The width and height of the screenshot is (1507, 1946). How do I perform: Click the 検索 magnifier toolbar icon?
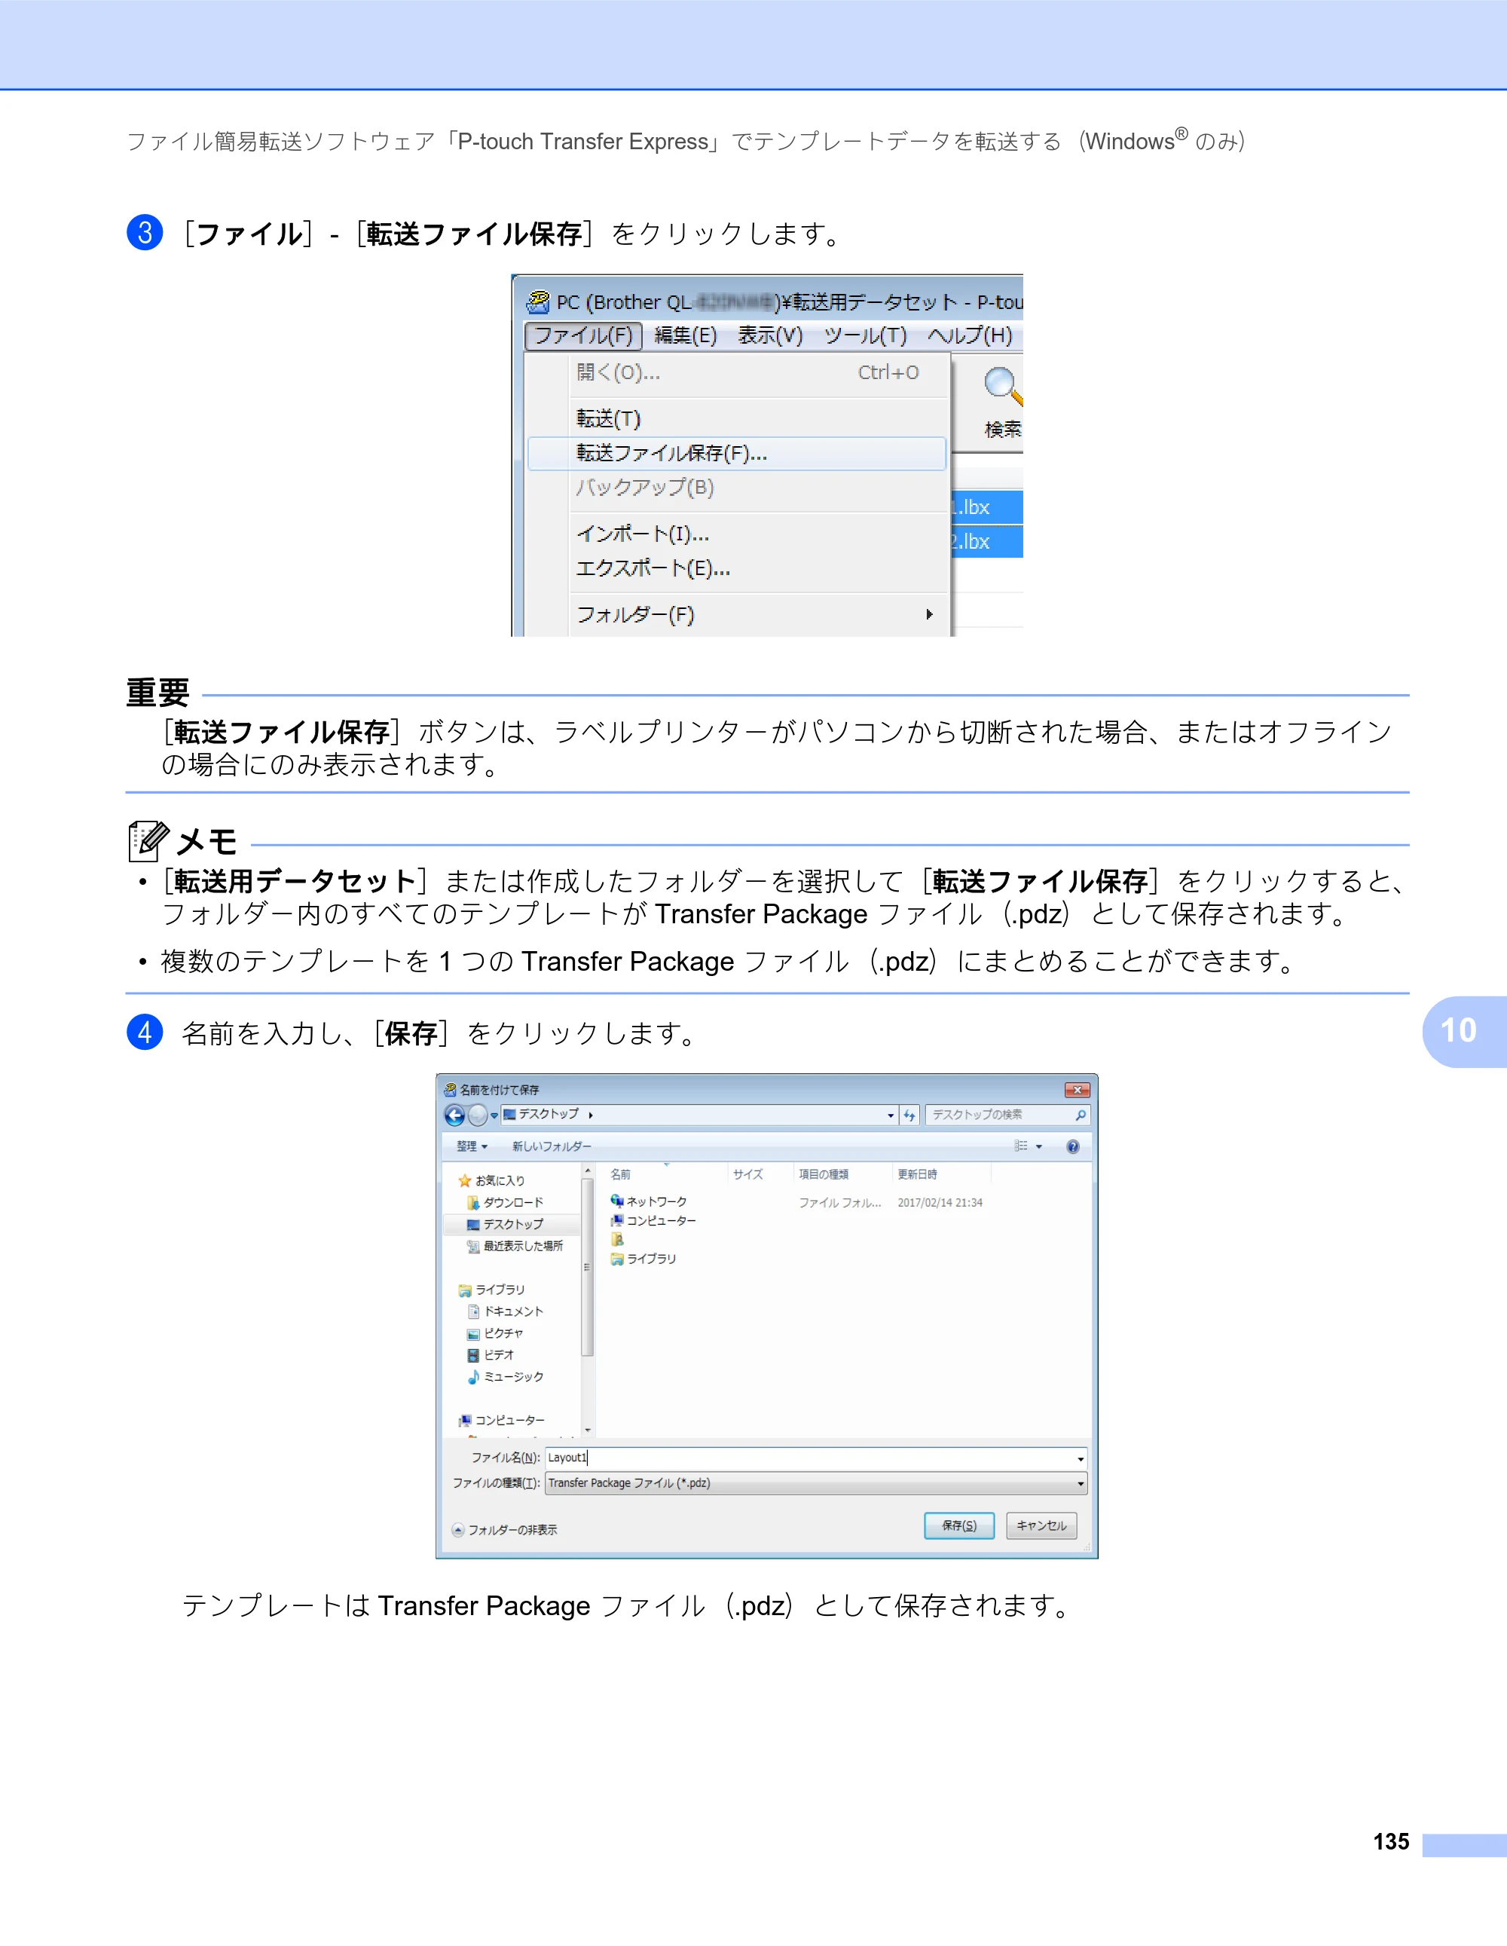[x=1003, y=387]
